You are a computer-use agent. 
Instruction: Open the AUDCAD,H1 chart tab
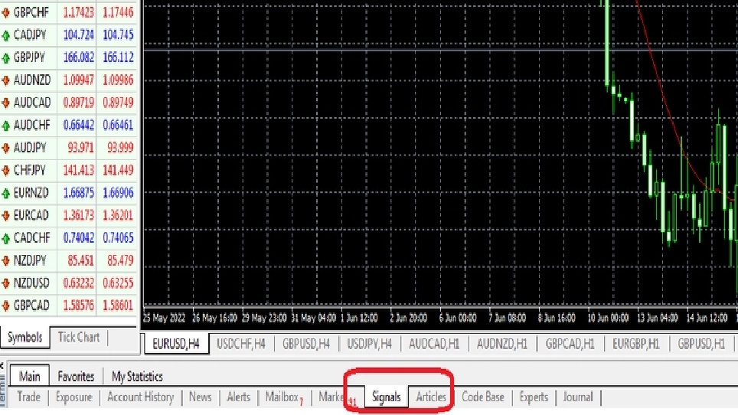(434, 344)
